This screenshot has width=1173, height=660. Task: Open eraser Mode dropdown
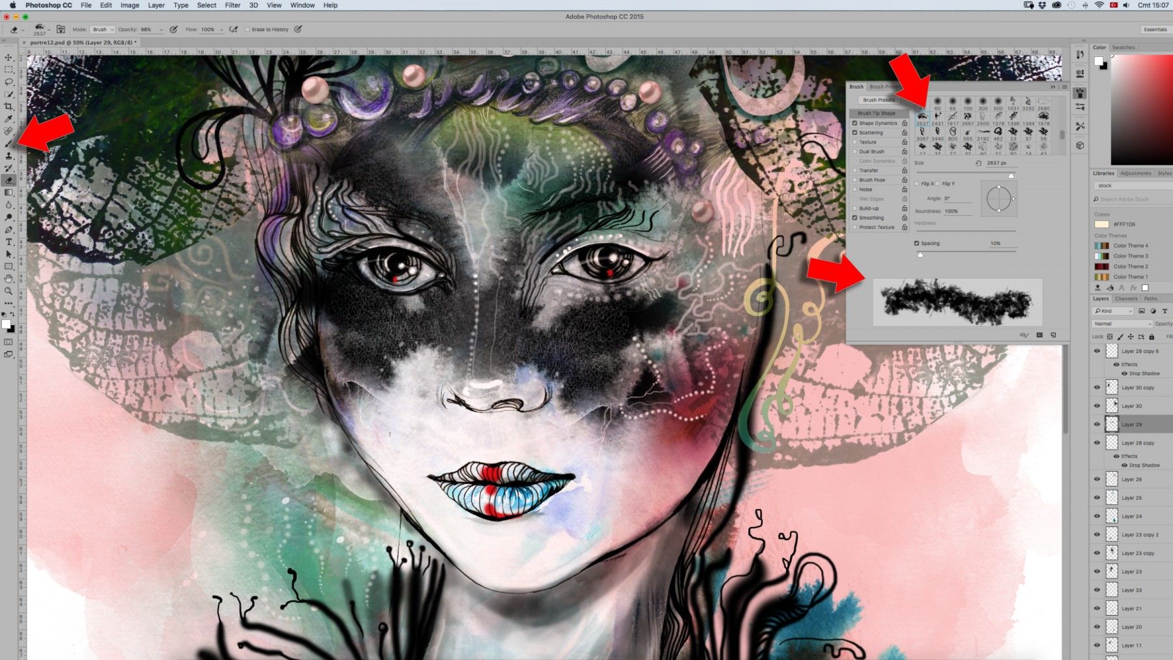point(103,29)
